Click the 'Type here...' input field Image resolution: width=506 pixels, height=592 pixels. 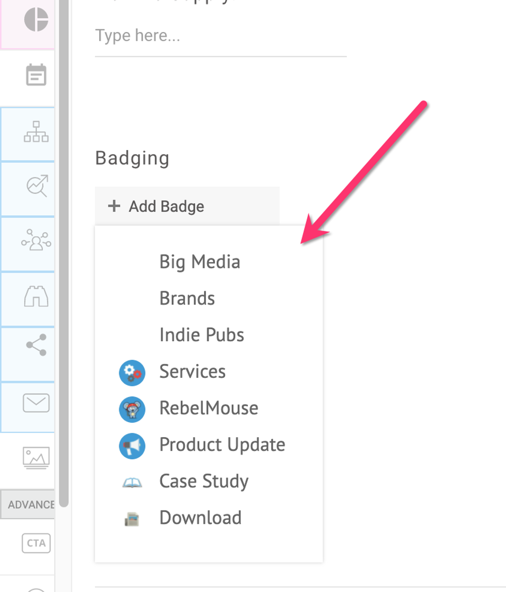click(220, 36)
